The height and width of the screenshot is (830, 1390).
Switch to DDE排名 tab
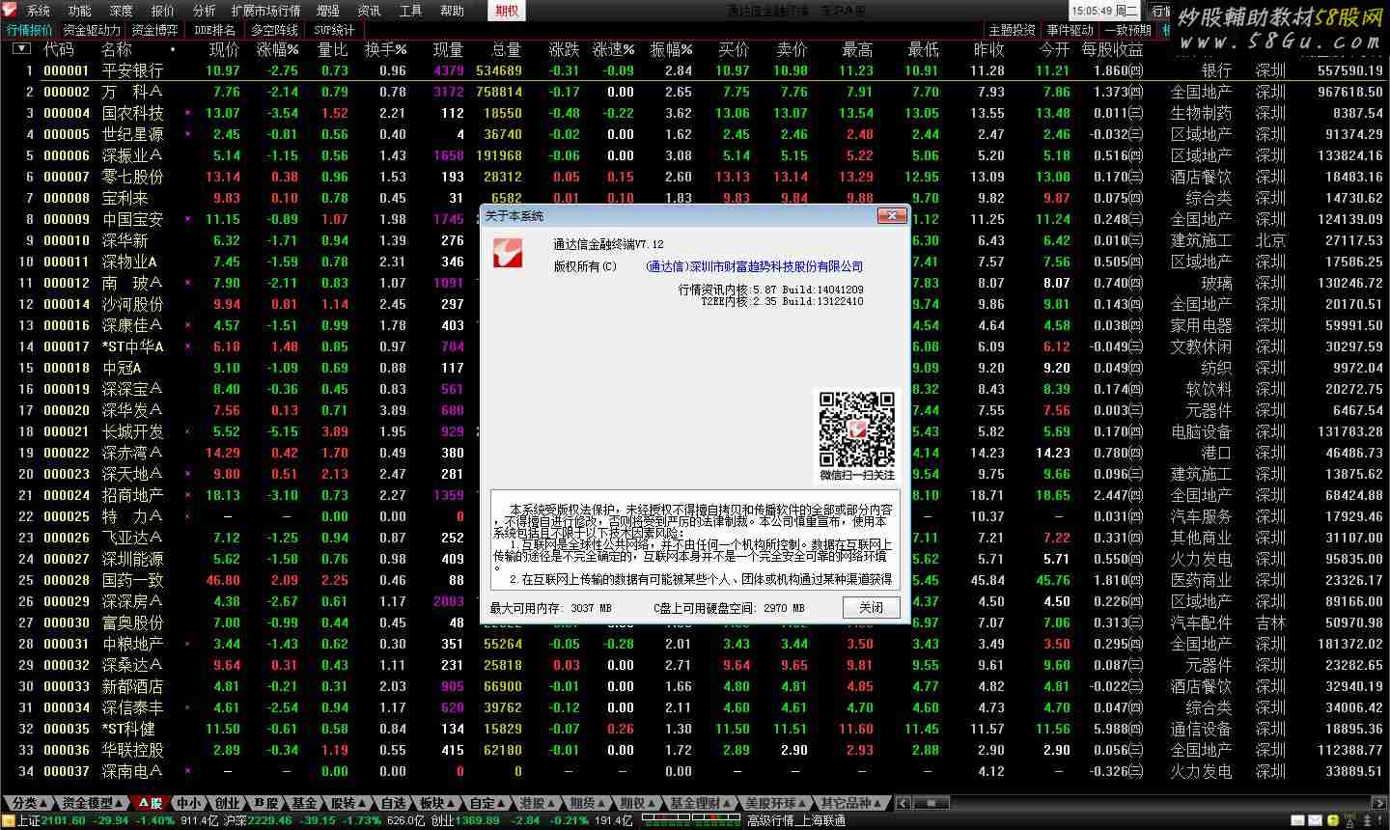pyautogui.click(x=214, y=30)
